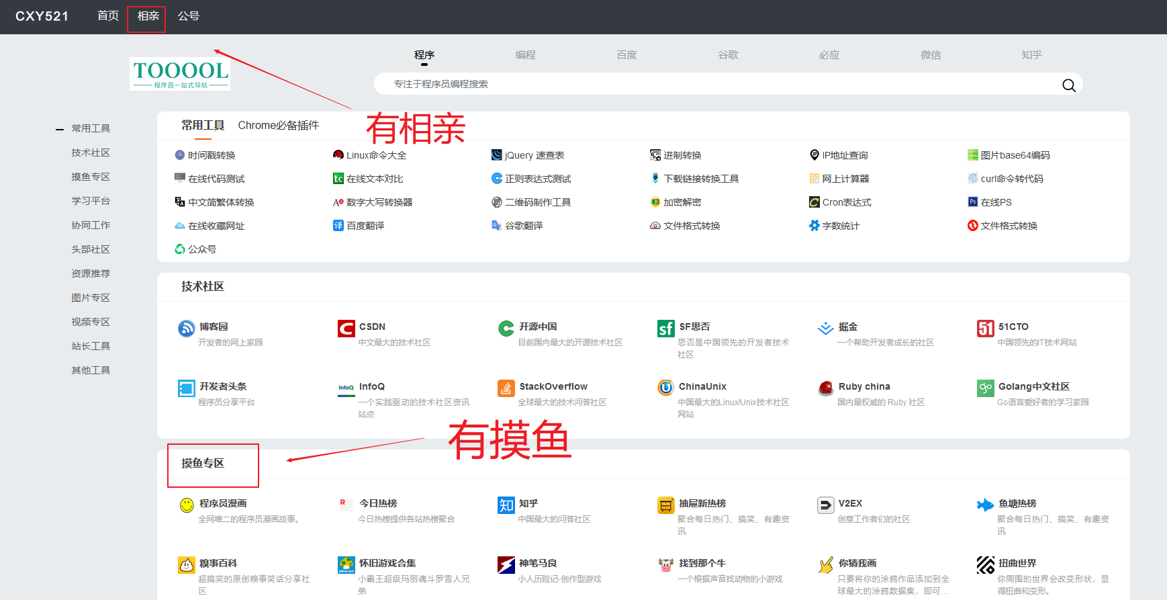Screen dimensions: 1167x600
Task: Open 公号 in the top navigation
Action: coord(188,15)
